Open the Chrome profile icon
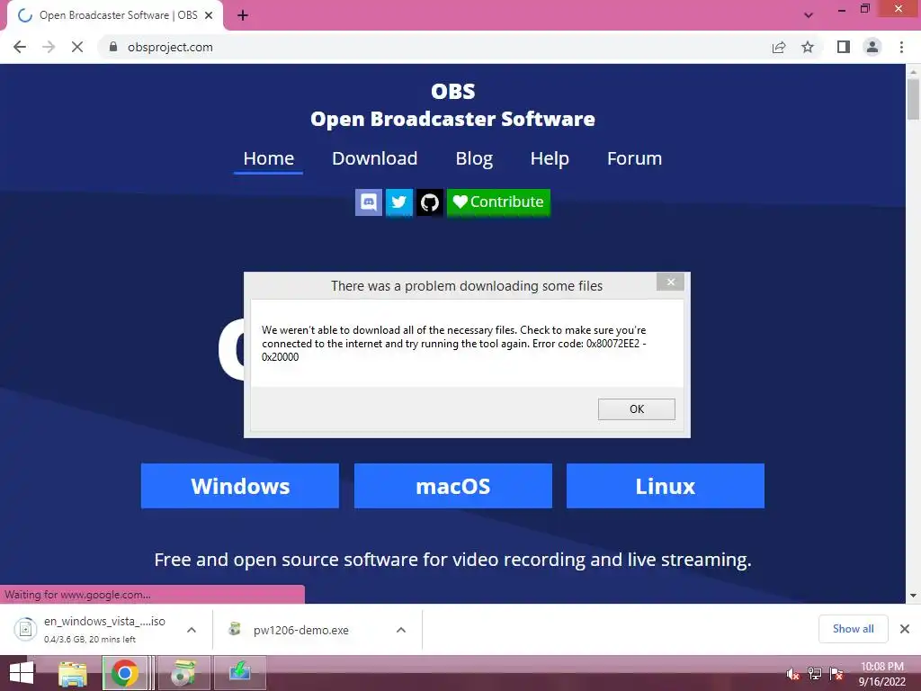 (872, 47)
